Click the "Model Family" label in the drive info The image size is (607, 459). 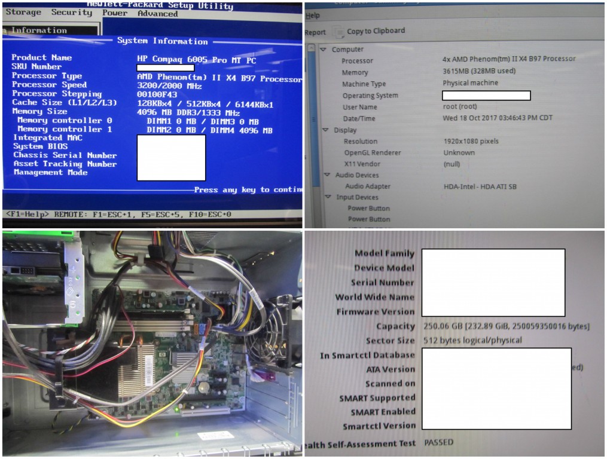tap(385, 253)
